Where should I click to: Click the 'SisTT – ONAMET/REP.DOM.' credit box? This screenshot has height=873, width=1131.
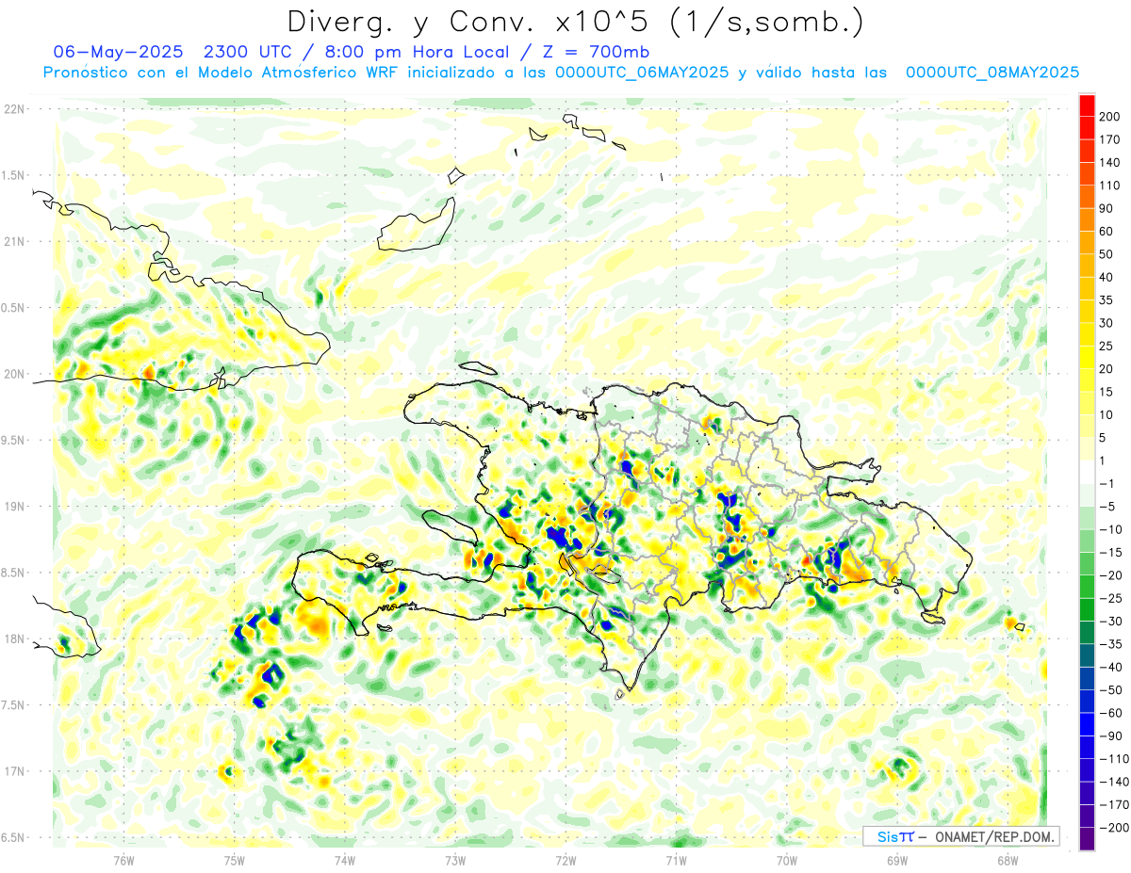960,836
